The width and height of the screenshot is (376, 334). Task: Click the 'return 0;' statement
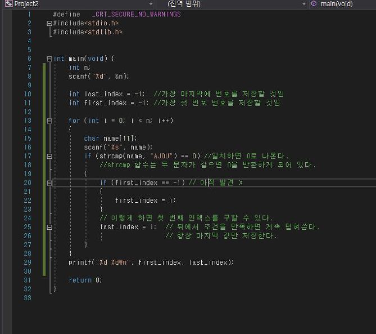85,280
